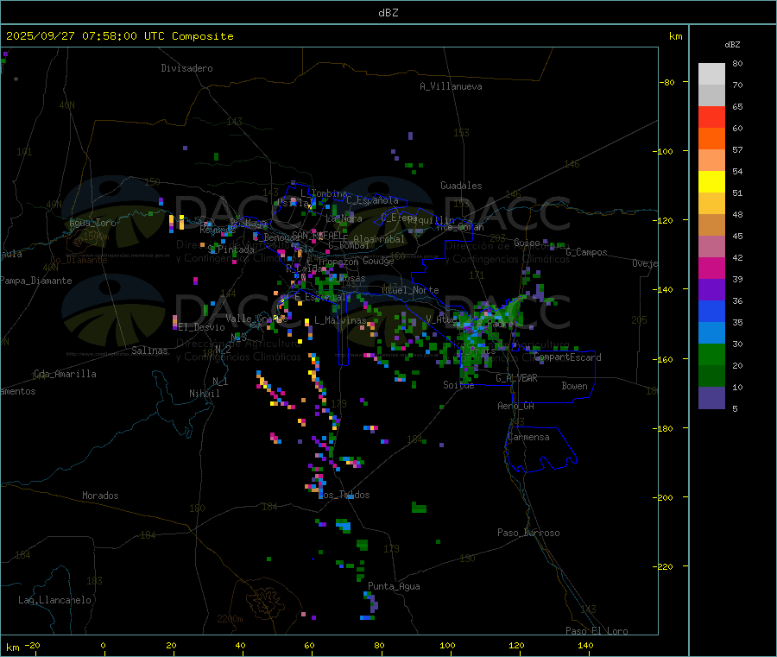777x657 pixels.
Task: Click the Atuel_Norte map label
Action: (410, 290)
